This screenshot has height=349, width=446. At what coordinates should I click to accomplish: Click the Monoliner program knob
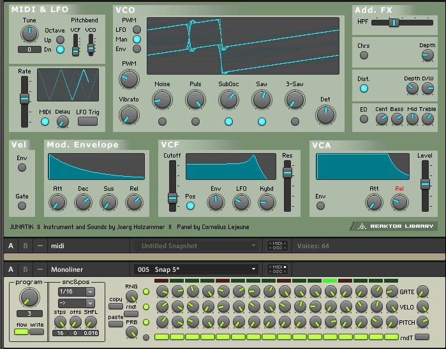point(29,297)
